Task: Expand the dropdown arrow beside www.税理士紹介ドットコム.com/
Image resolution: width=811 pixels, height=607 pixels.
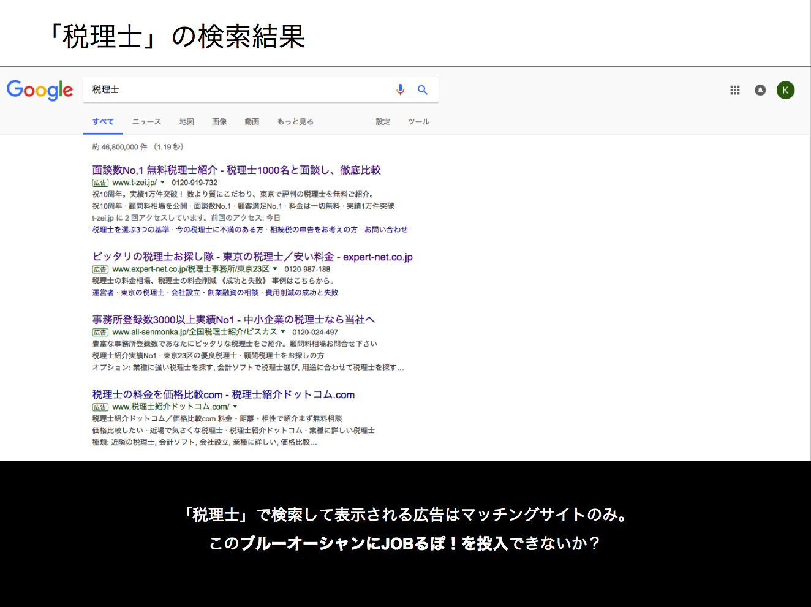Action: [x=235, y=406]
